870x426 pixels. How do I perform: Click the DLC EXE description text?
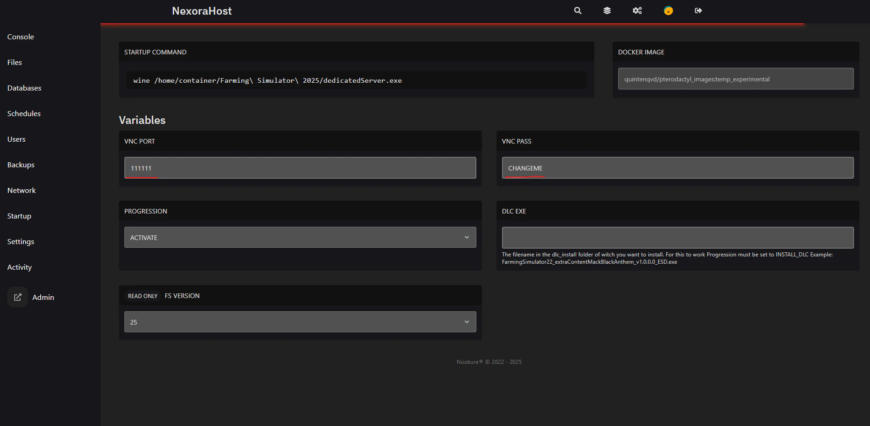point(667,258)
